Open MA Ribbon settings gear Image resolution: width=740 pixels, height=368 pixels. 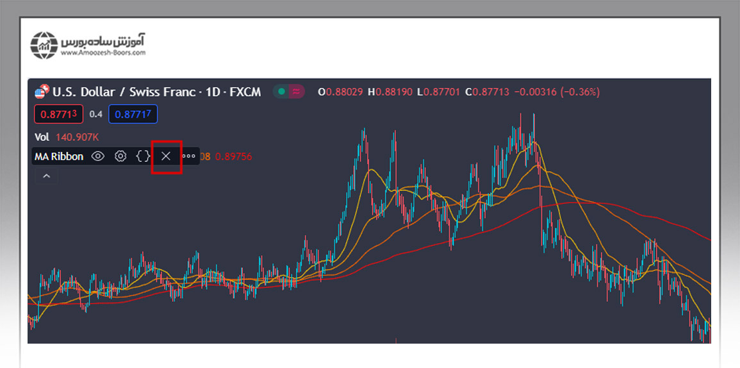coord(120,156)
